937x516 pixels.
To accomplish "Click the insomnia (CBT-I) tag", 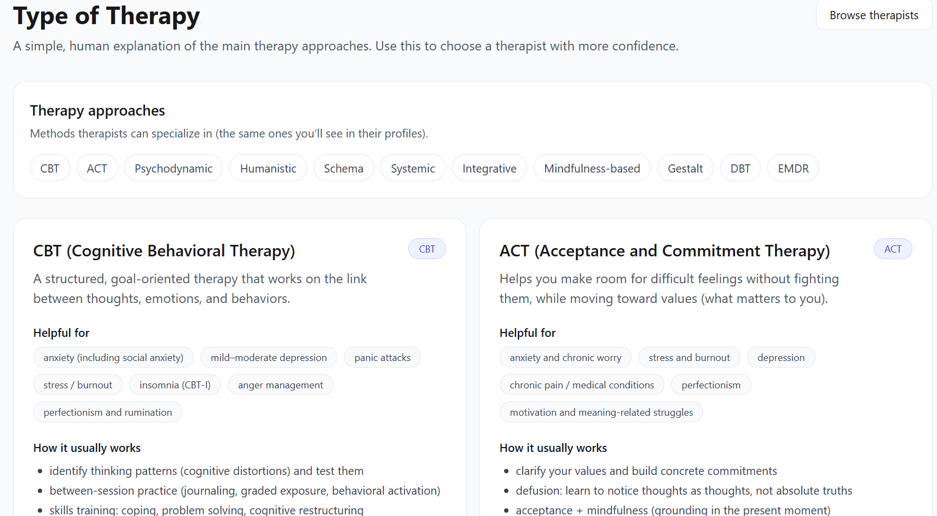I will tap(175, 385).
